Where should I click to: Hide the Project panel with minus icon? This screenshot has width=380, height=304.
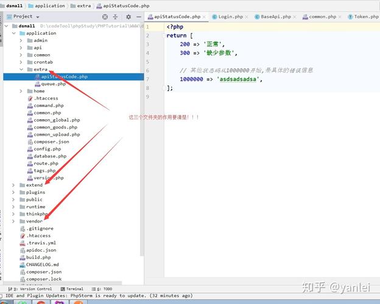(139, 16)
